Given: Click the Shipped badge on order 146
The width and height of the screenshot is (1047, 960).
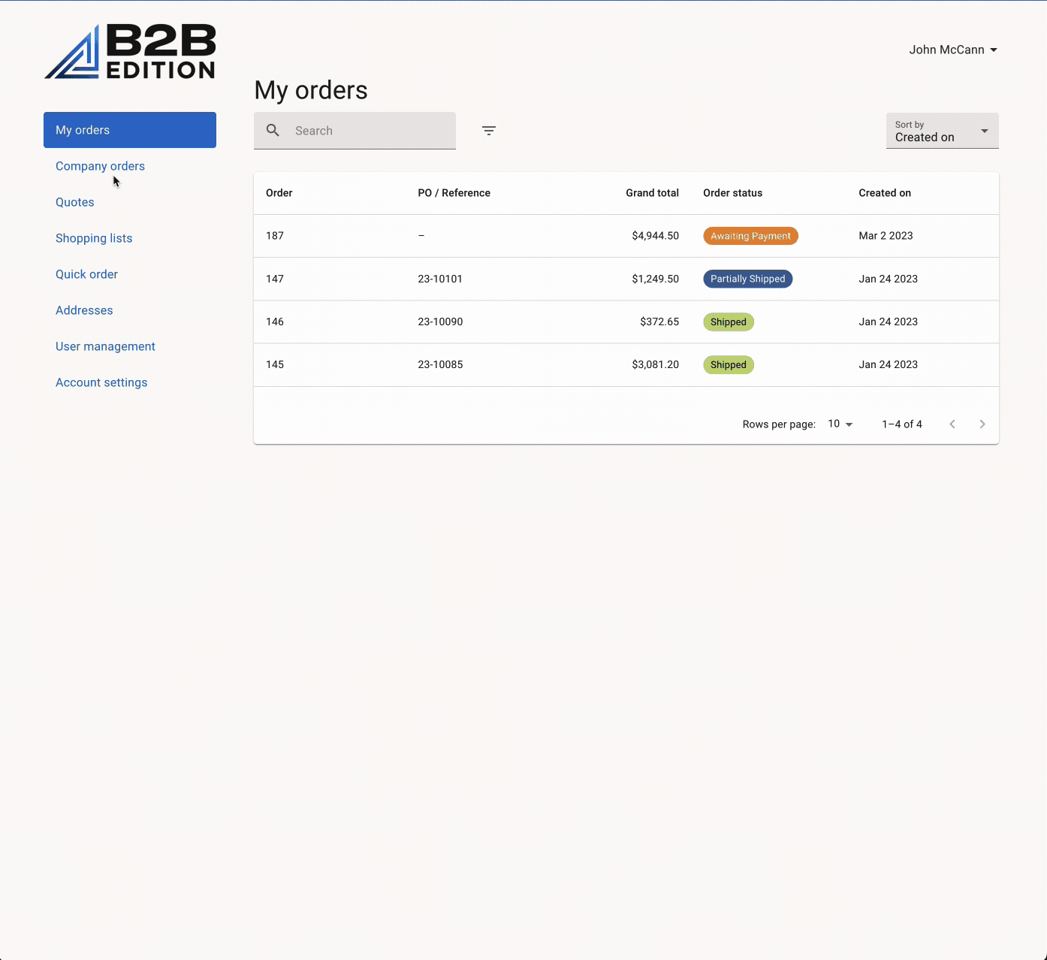Looking at the screenshot, I should click(x=728, y=322).
